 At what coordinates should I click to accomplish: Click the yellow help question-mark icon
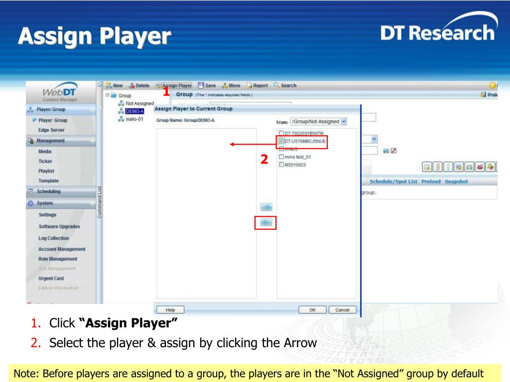point(493,86)
